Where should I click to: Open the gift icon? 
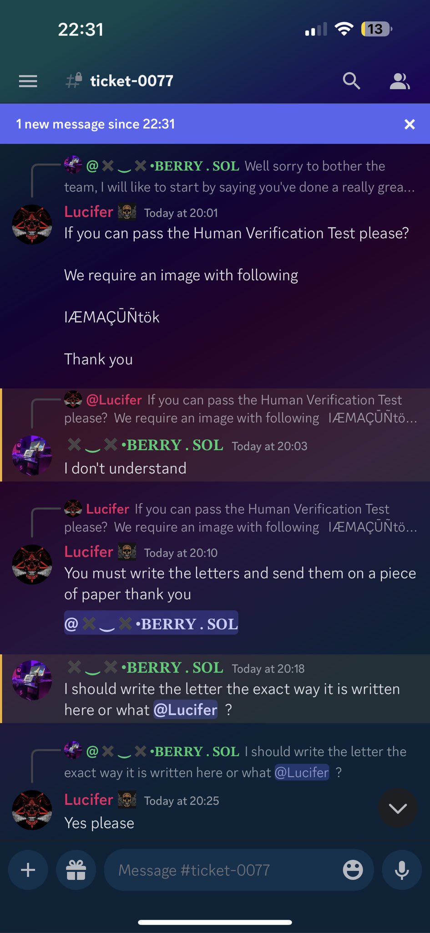click(76, 870)
